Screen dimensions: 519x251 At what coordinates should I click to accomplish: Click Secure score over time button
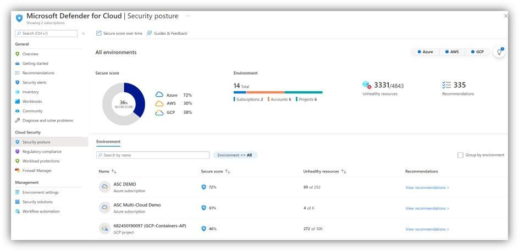pyautogui.click(x=119, y=33)
